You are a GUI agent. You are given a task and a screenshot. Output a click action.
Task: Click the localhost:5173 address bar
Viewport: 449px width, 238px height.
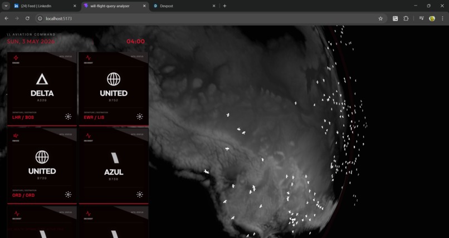click(211, 18)
